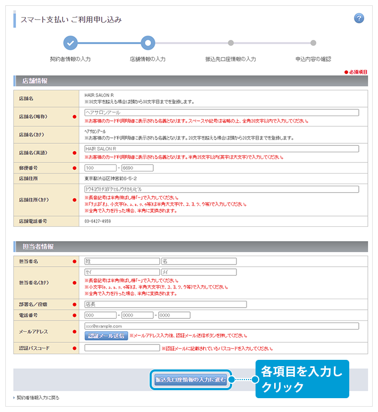
Task: Click the メールアドレス input field
Action: click(x=221, y=326)
